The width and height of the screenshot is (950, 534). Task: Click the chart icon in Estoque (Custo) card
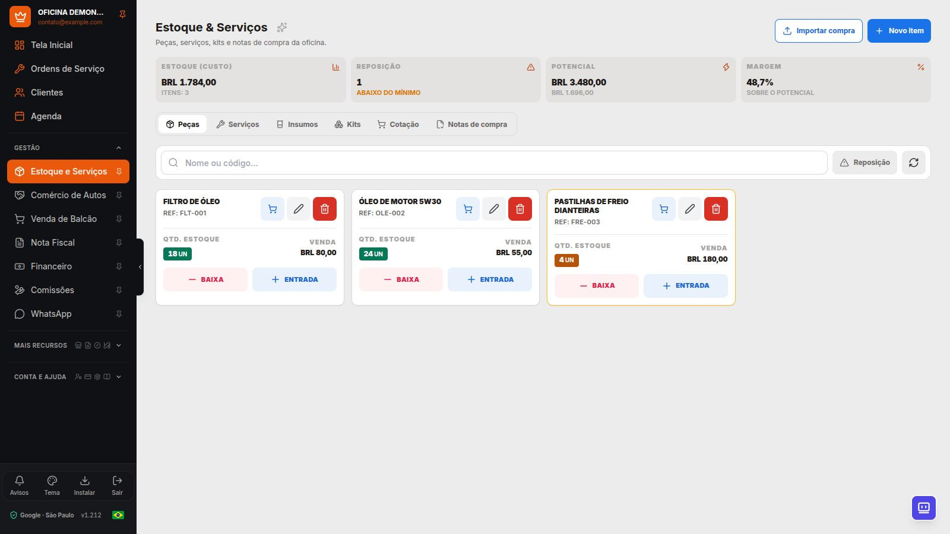(335, 67)
